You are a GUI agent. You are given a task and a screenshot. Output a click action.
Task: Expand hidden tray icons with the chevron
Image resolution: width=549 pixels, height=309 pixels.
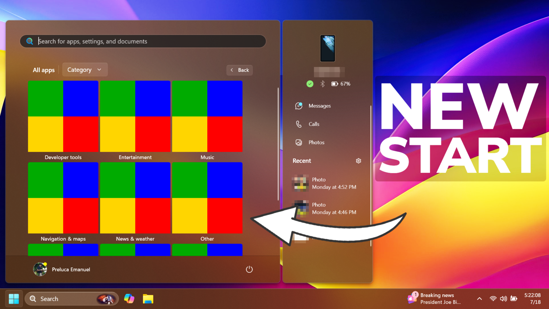point(479,298)
